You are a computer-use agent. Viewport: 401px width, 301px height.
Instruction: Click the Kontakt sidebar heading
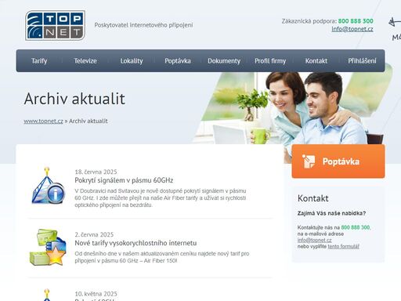pos(312,198)
